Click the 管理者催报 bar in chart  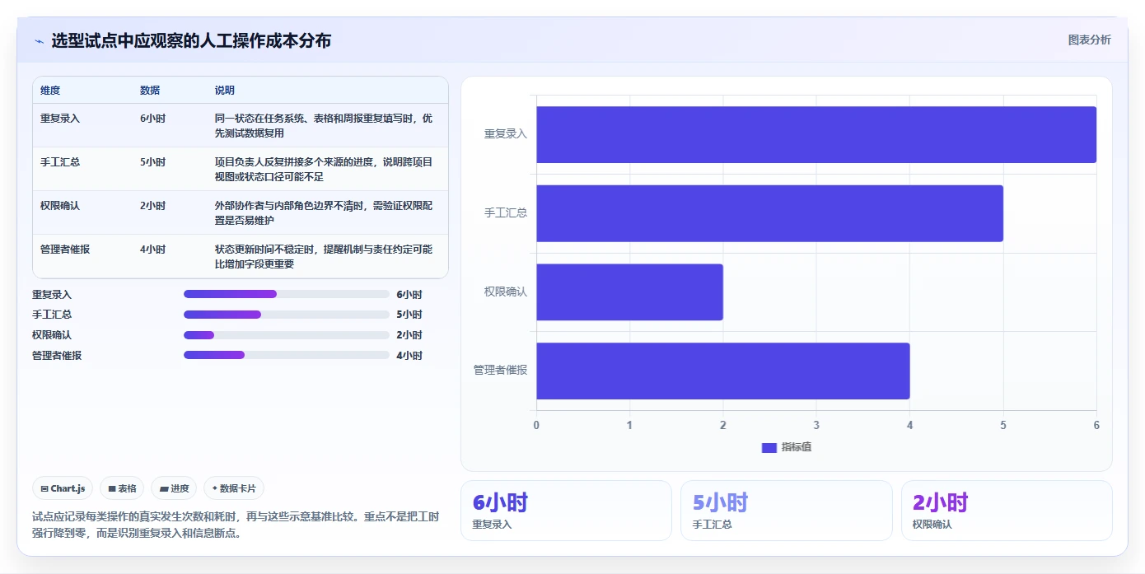click(x=723, y=371)
